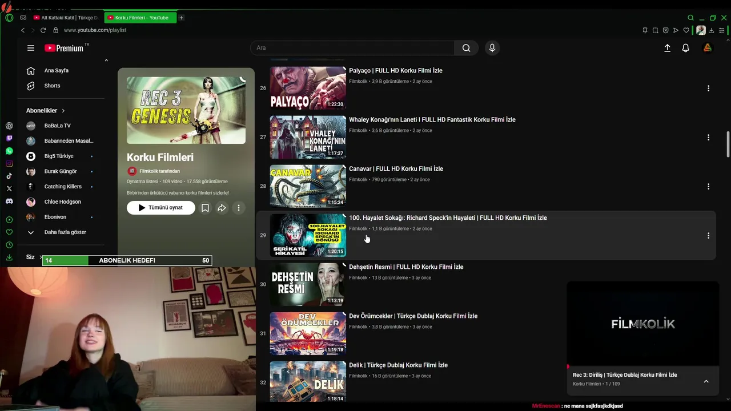Screen dimensions: 731x411
Task: Open Instagram in the Opera sidebar
Action: click(9, 163)
